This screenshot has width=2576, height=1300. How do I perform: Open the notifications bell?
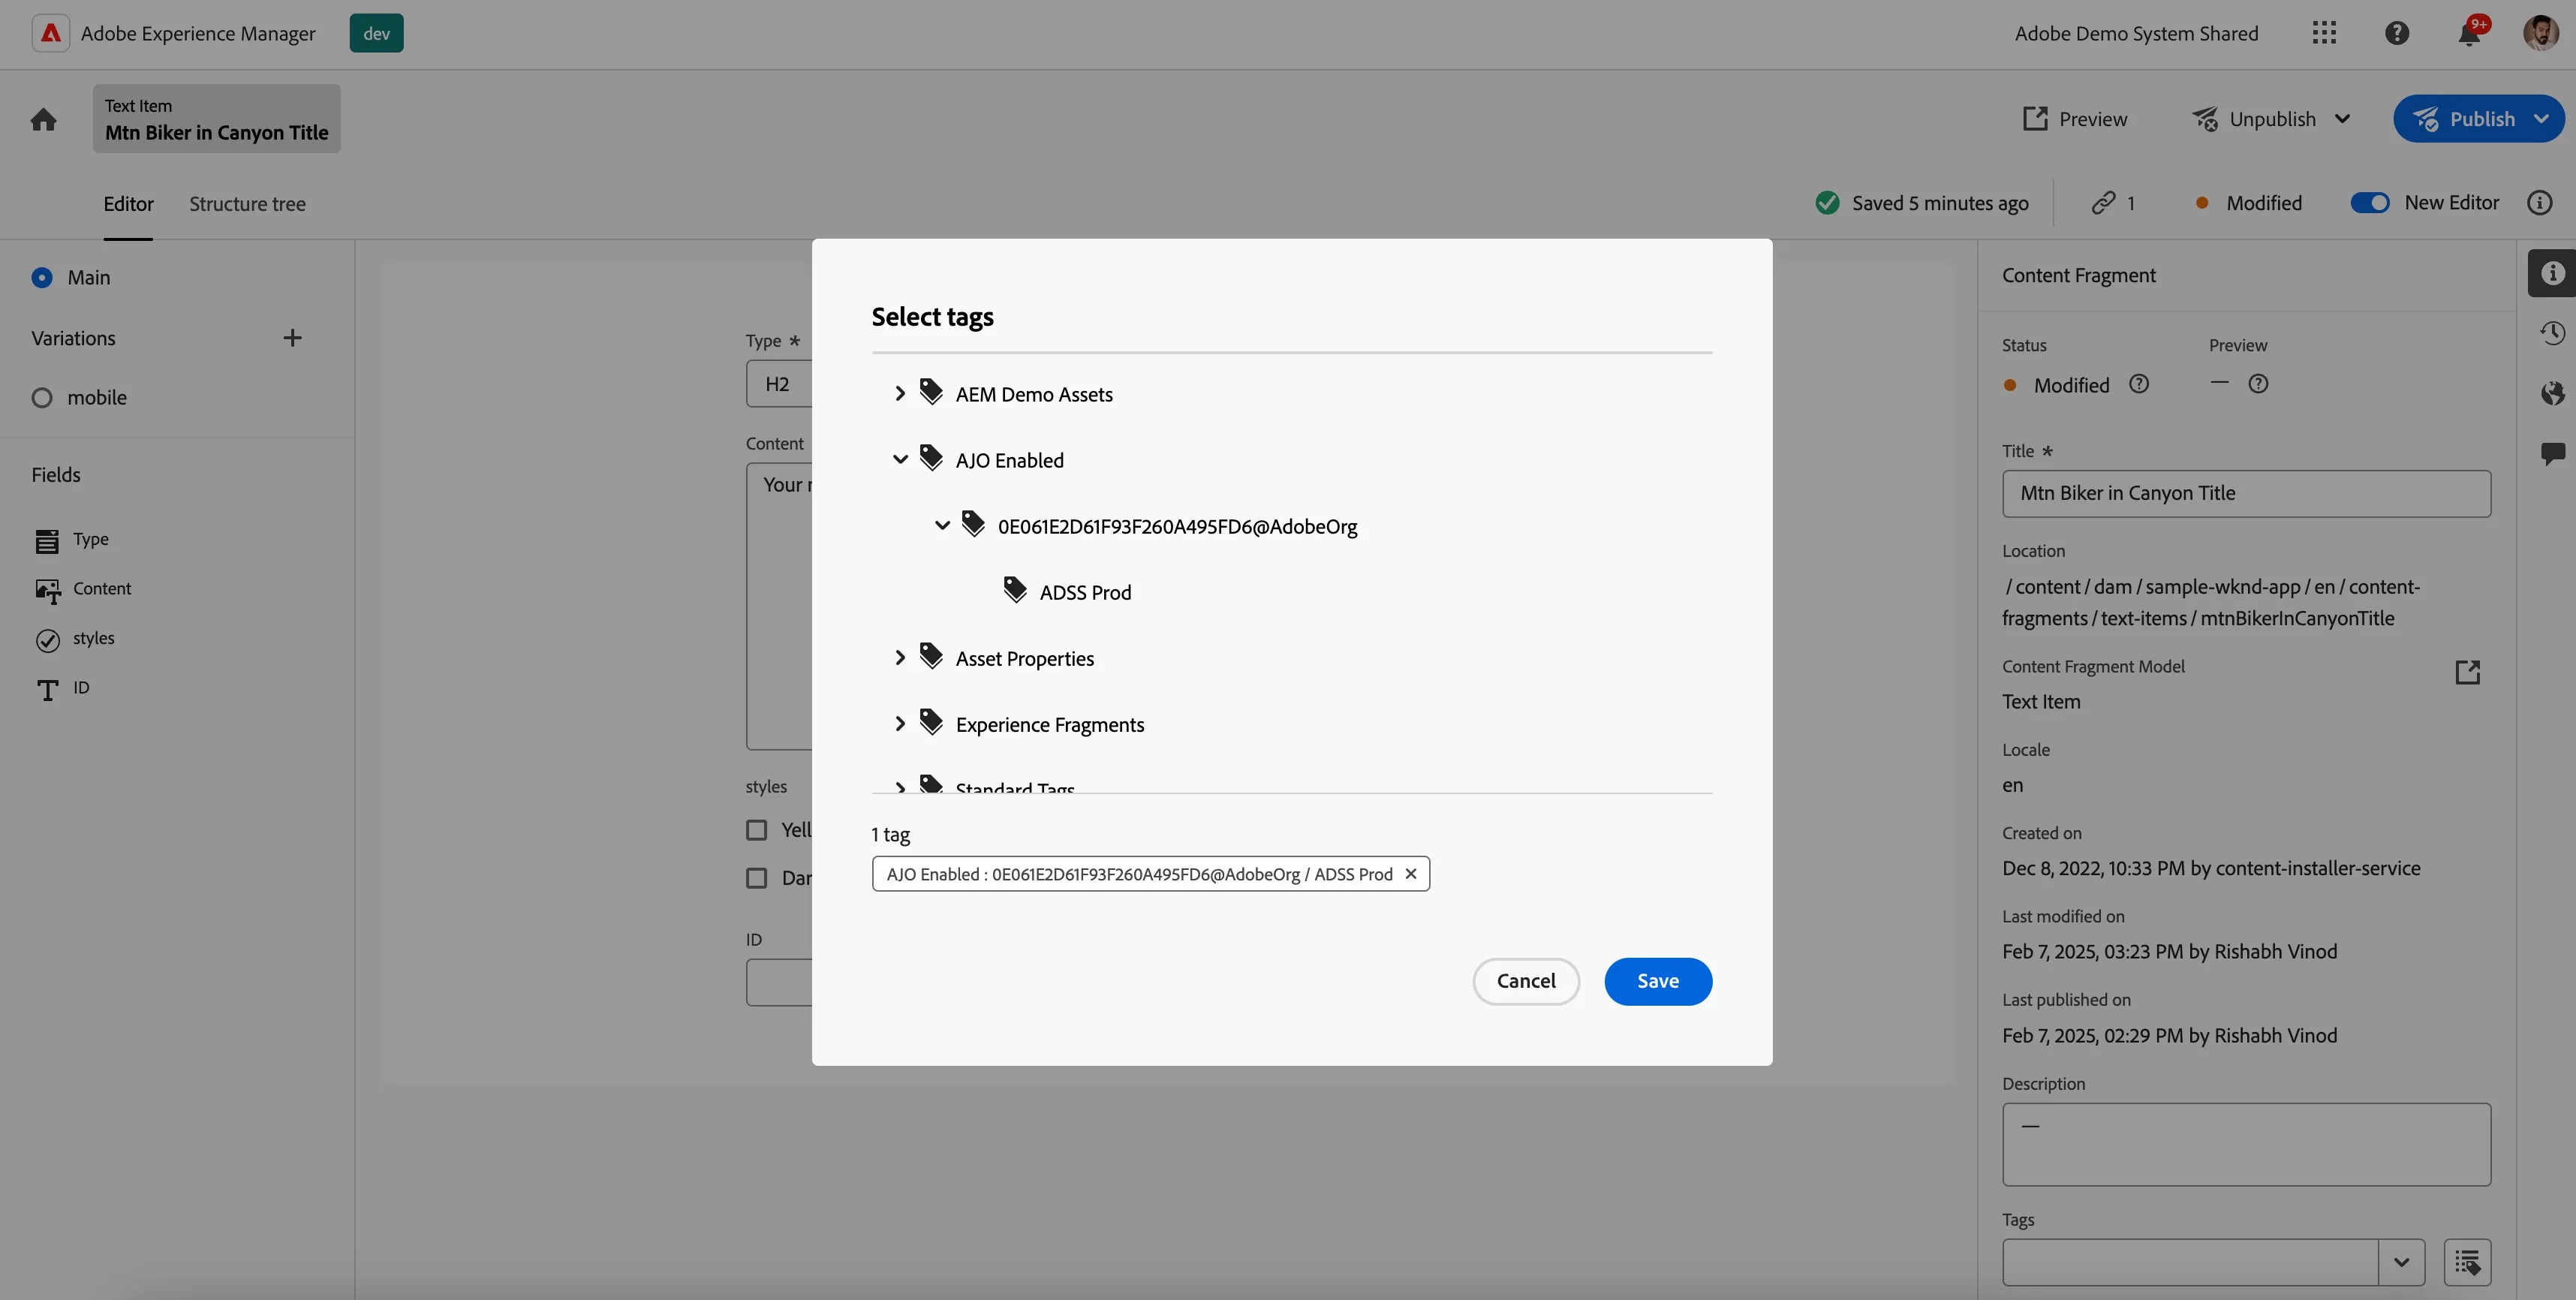pos(2469,34)
